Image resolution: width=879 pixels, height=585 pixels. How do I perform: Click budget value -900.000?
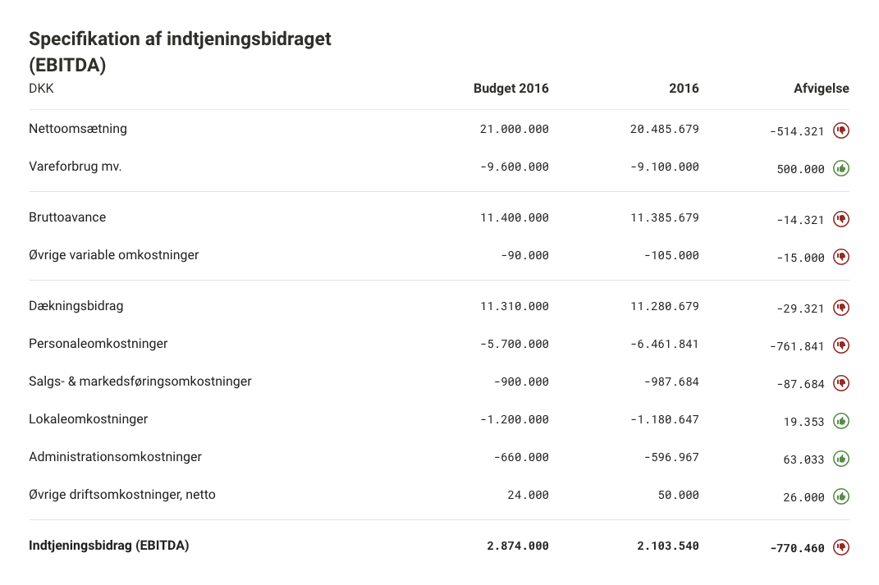coord(521,382)
